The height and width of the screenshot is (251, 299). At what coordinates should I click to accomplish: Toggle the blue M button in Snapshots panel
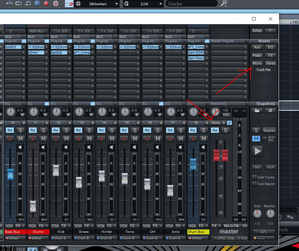[x=256, y=138]
